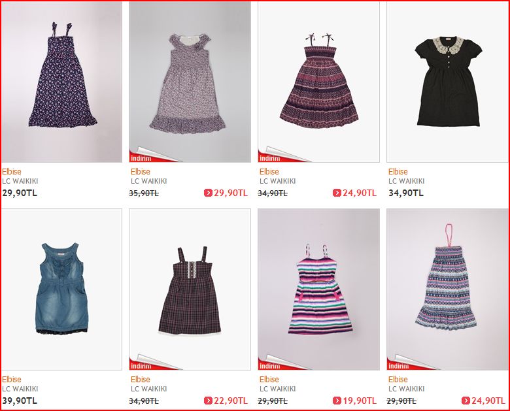This screenshot has height=411, width=510.
Task: Click red arrow icon beside 29,90TL sale price
Action: 208,193
